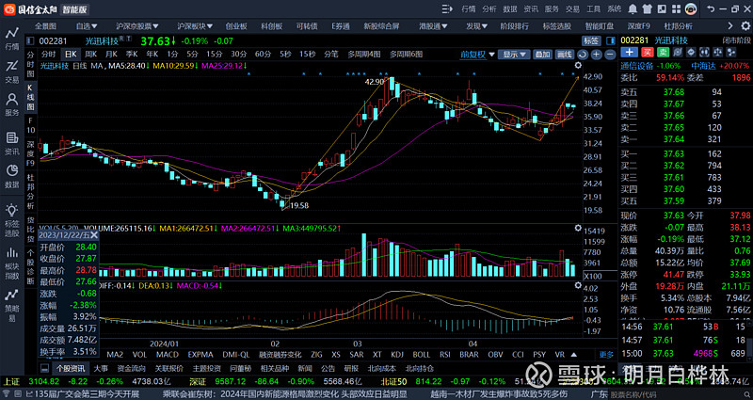This screenshot has width=753, height=400.
Task: Open the MACD panel gear settings icon
Action: pyautogui.click(x=578, y=285)
